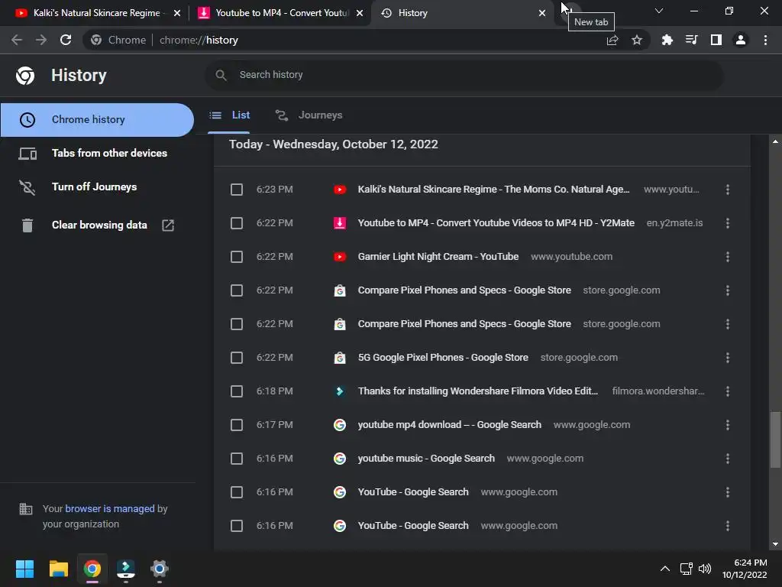Click the history list vertical scrollbar thumb

pyautogui.click(x=775, y=439)
